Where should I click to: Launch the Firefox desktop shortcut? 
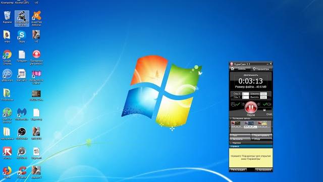coord(7,172)
